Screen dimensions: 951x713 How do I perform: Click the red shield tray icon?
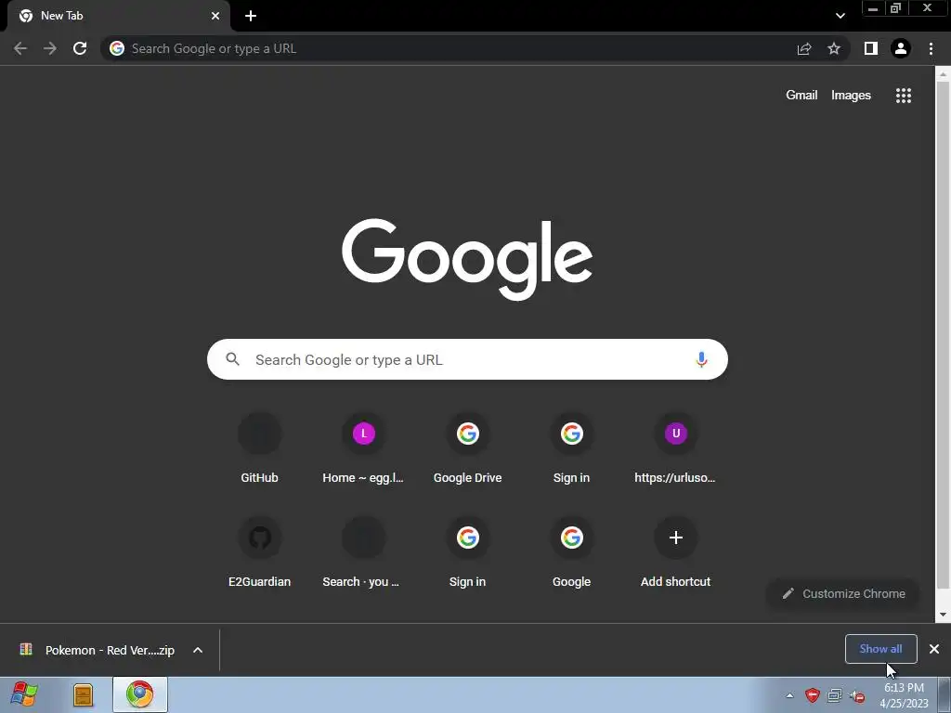tap(812, 694)
